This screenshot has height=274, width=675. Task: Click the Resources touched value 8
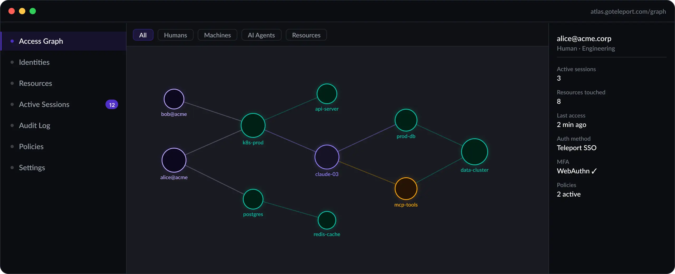(559, 101)
